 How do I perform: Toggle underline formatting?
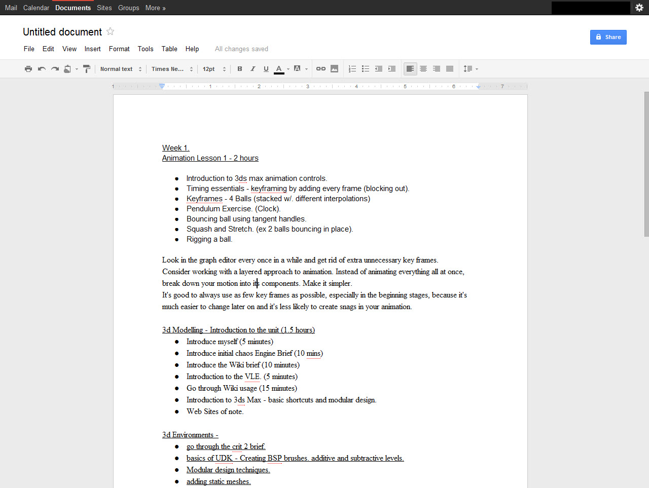(266, 69)
